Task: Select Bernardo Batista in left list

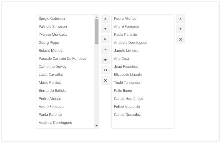Action: [x=52, y=91]
